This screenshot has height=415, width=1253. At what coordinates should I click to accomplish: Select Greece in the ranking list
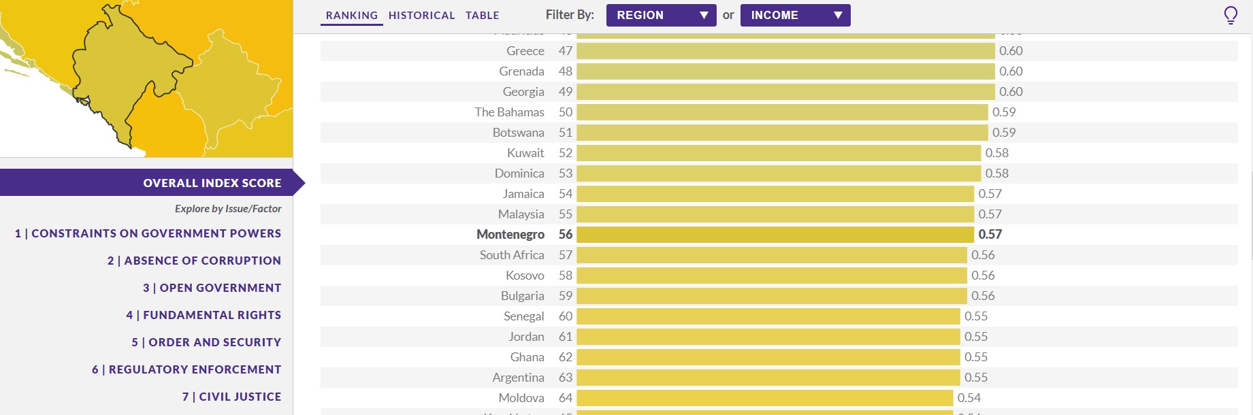coord(525,51)
